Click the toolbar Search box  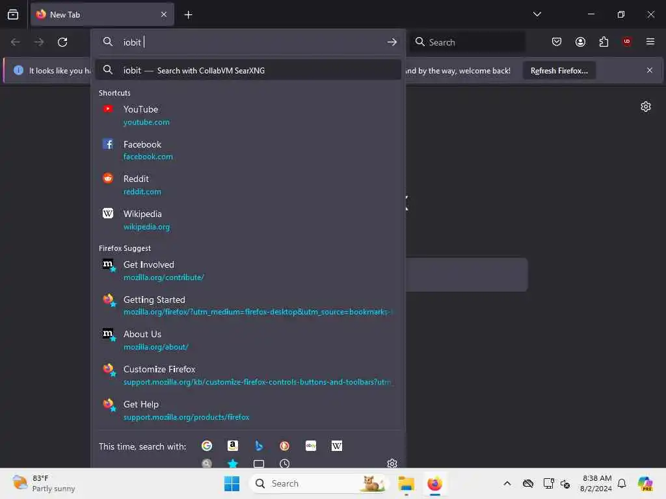coord(467,42)
